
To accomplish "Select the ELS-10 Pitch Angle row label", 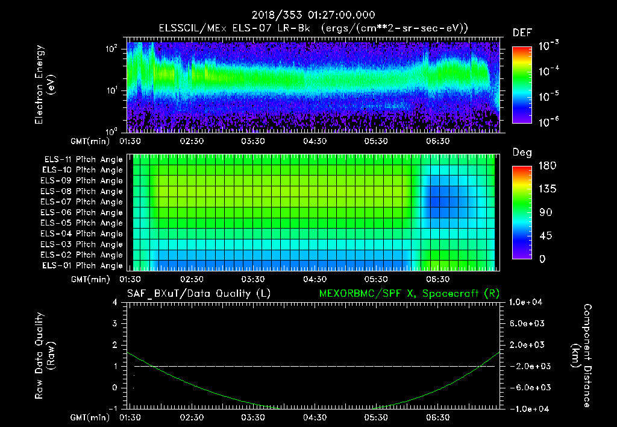I will (83, 170).
